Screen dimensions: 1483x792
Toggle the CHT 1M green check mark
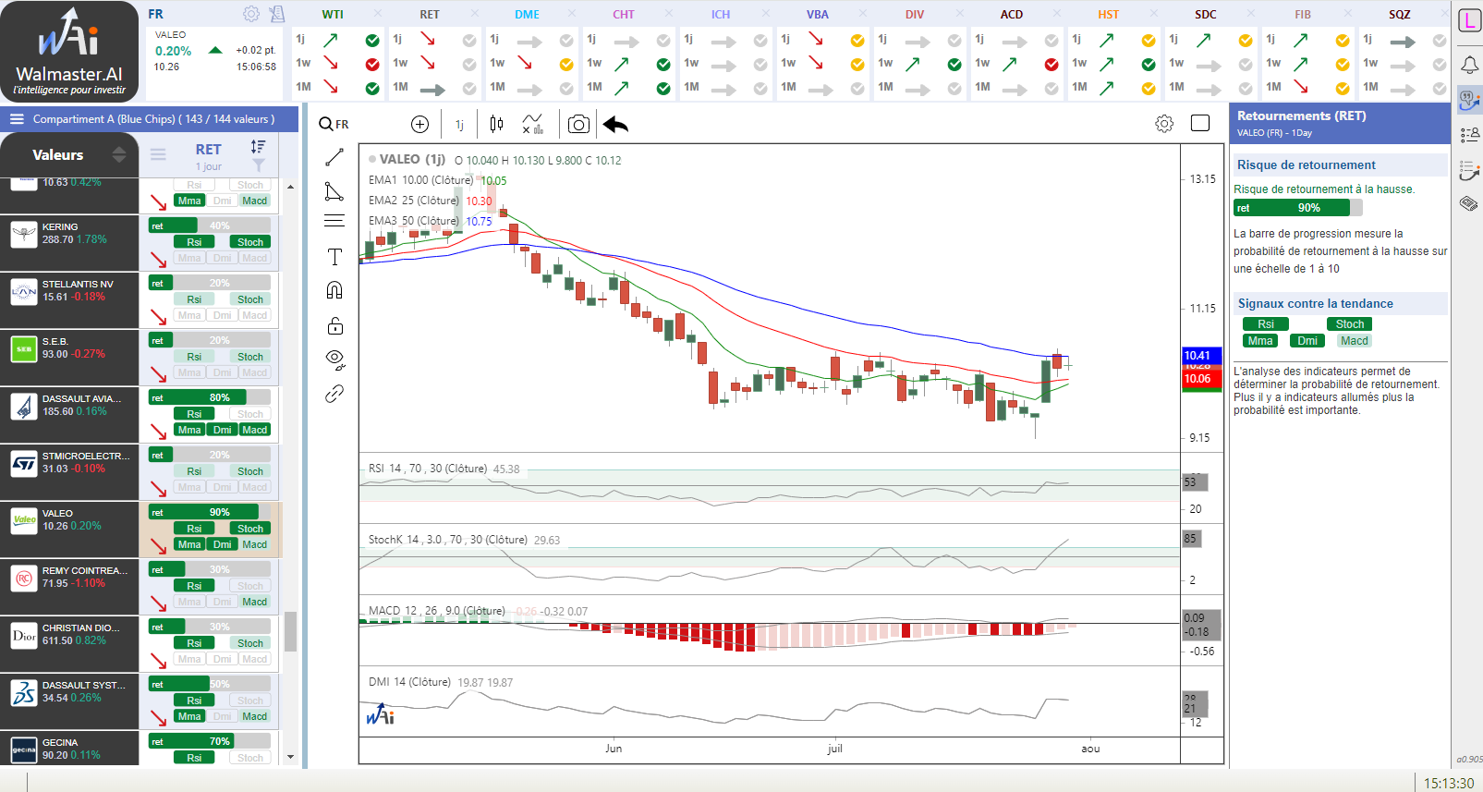click(663, 89)
